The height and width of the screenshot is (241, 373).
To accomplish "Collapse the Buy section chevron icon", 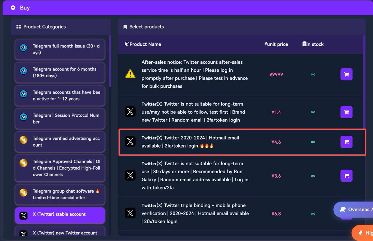I will click(x=13, y=8).
